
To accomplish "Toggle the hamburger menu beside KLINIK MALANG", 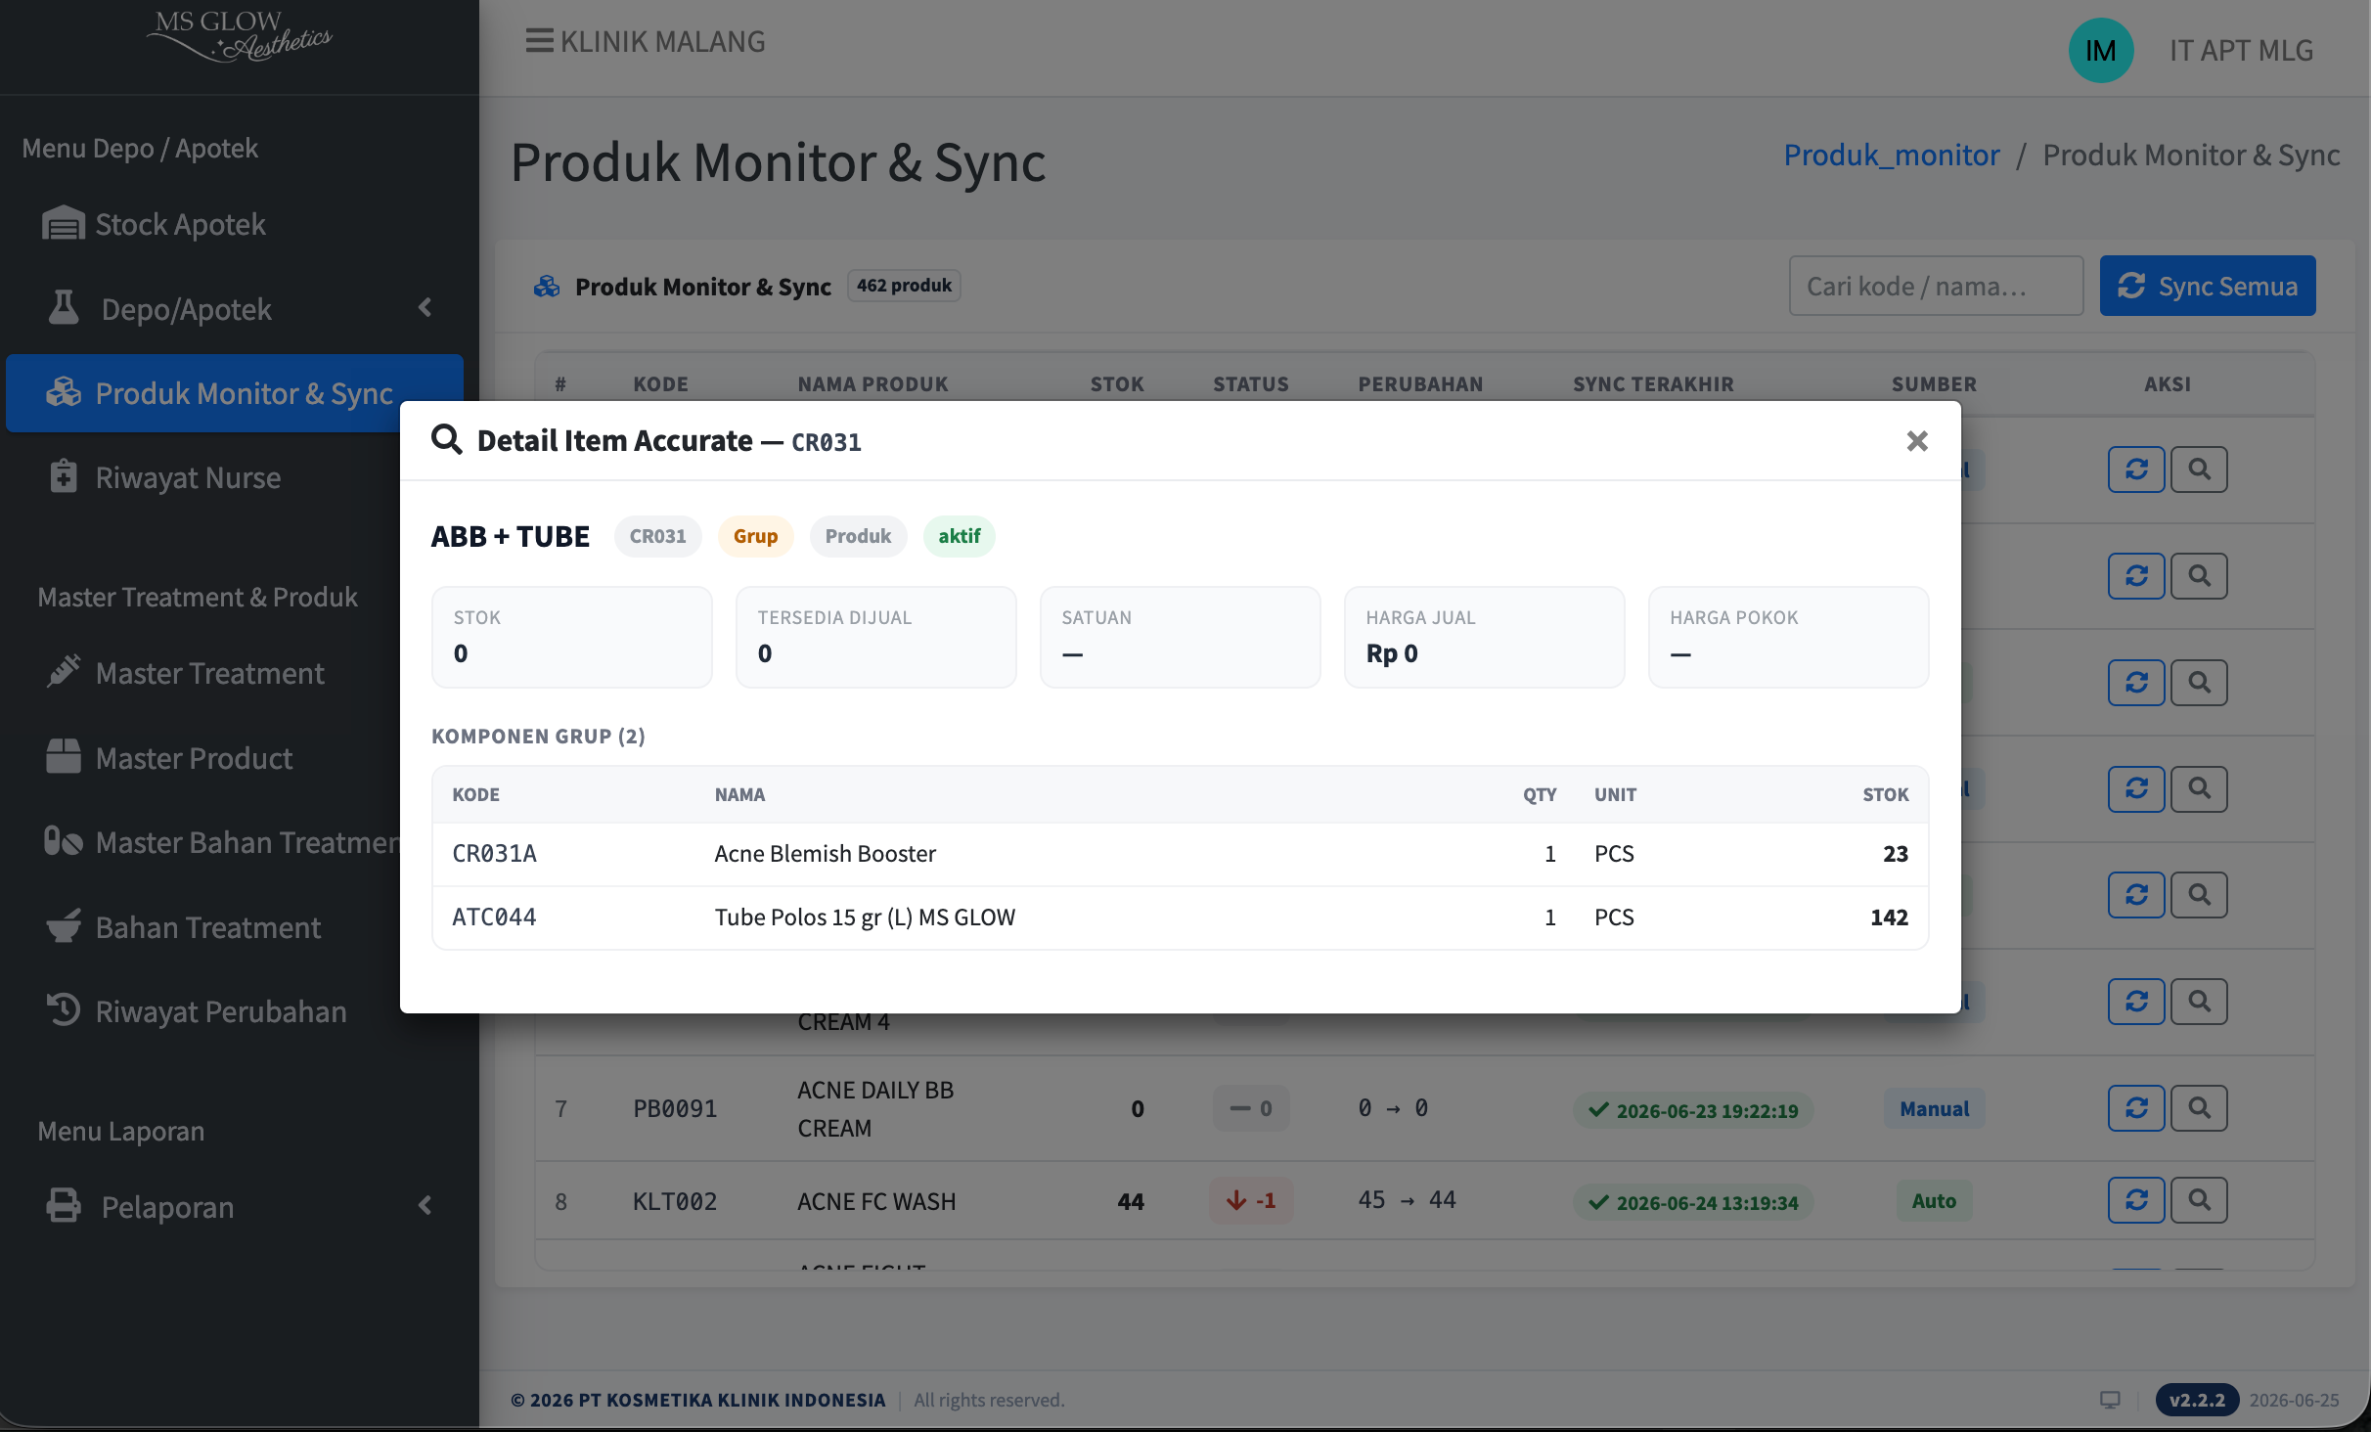I will point(539,41).
